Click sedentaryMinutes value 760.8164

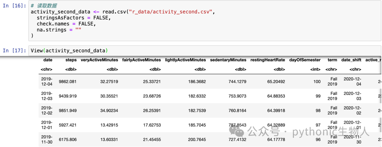(x=237, y=111)
